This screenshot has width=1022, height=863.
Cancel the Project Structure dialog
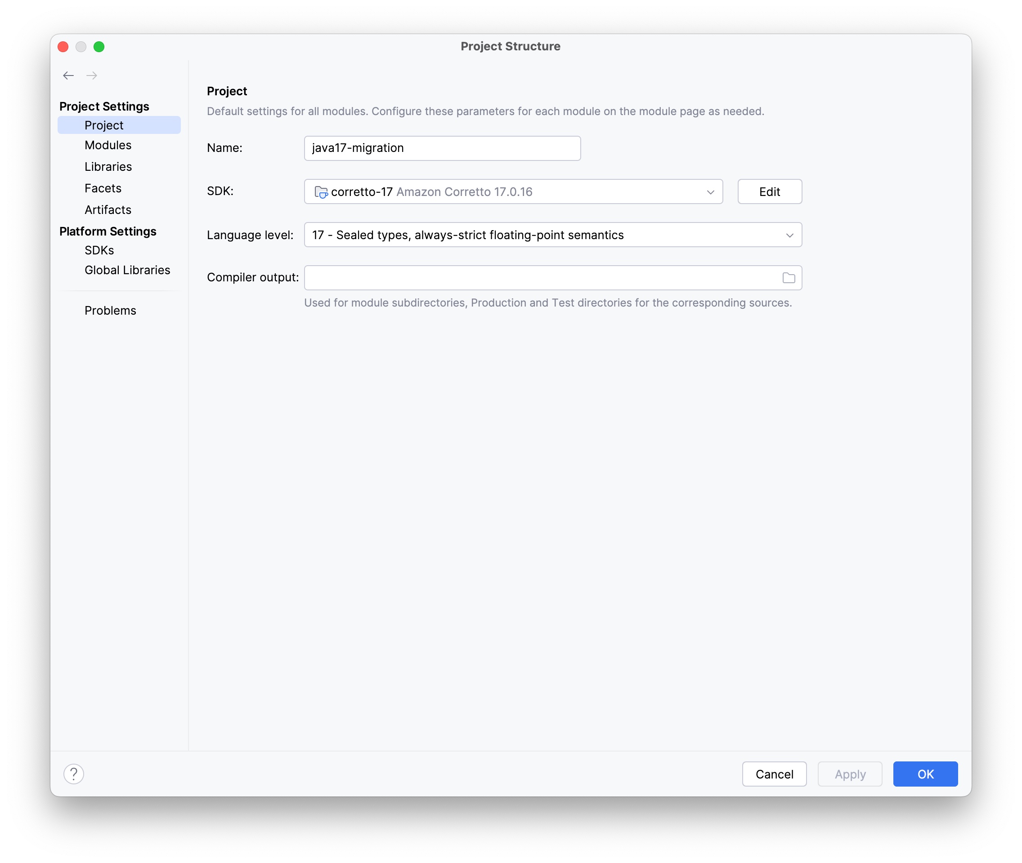coord(774,774)
